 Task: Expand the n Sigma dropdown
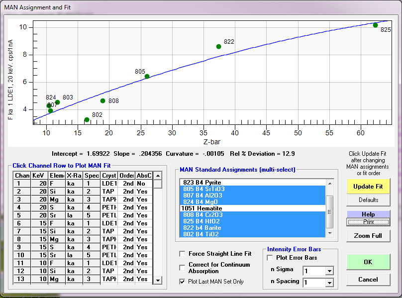(x=329, y=271)
